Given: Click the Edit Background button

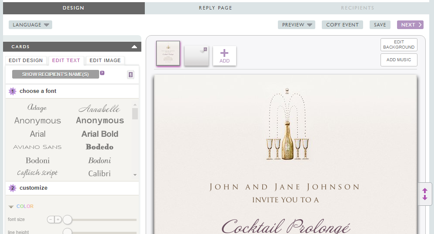Looking at the screenshot, I should coord(399,45).
